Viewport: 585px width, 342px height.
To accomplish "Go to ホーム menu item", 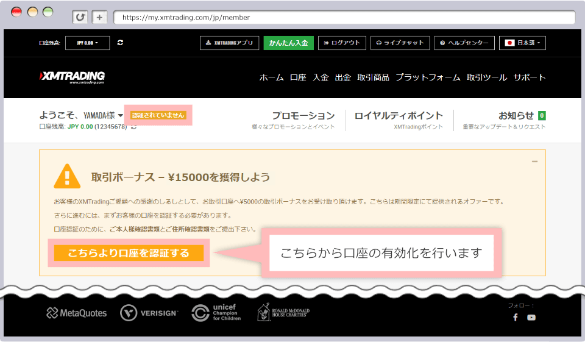I will [271, 77].
